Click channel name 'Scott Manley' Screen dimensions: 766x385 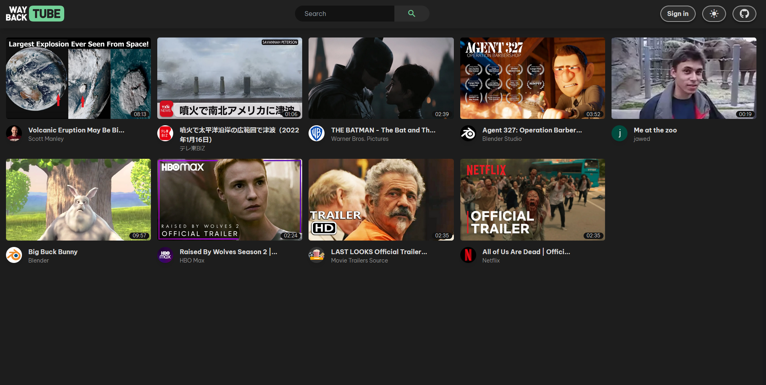click(x=46, y=139)
